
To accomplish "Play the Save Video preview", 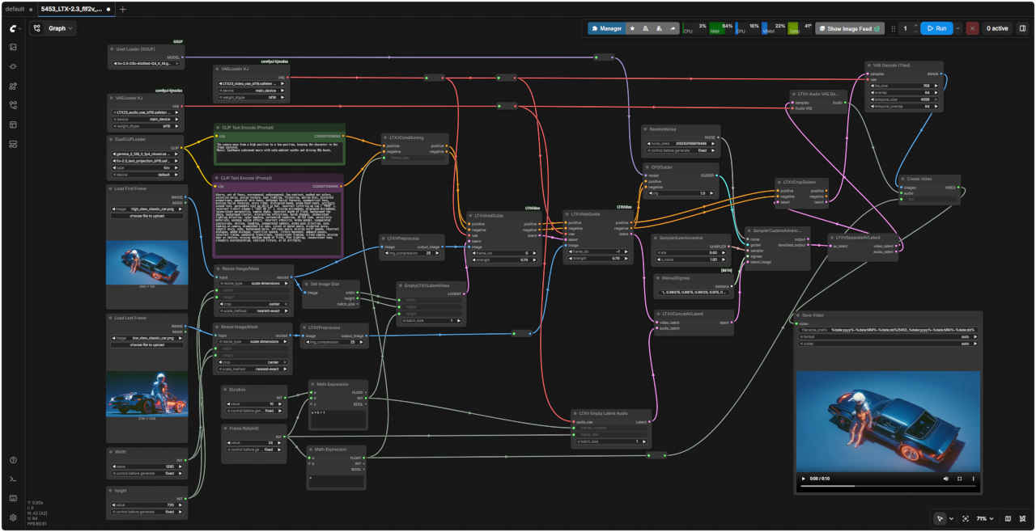I will tap(804, 479).
